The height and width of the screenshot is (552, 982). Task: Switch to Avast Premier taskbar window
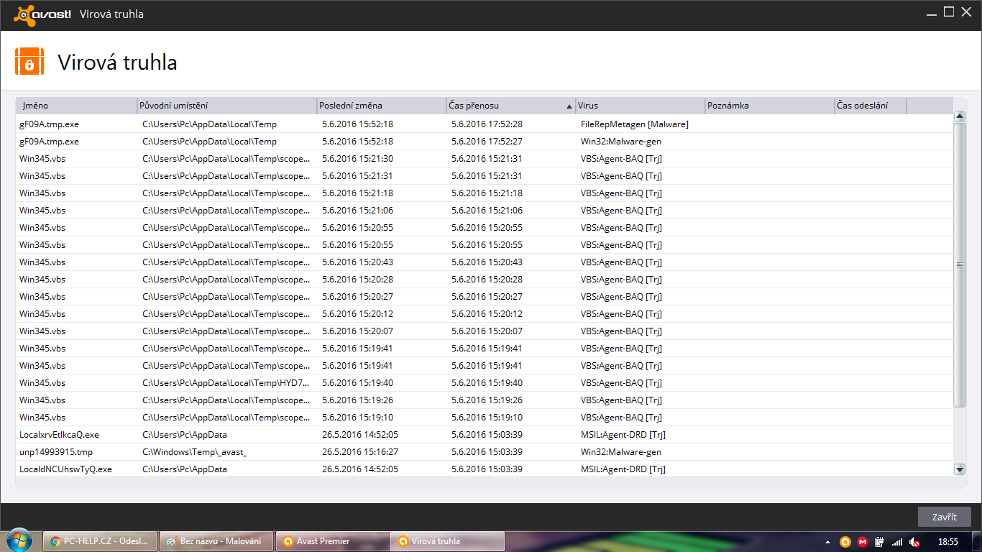pyautogui.click(x=332, y=541)
